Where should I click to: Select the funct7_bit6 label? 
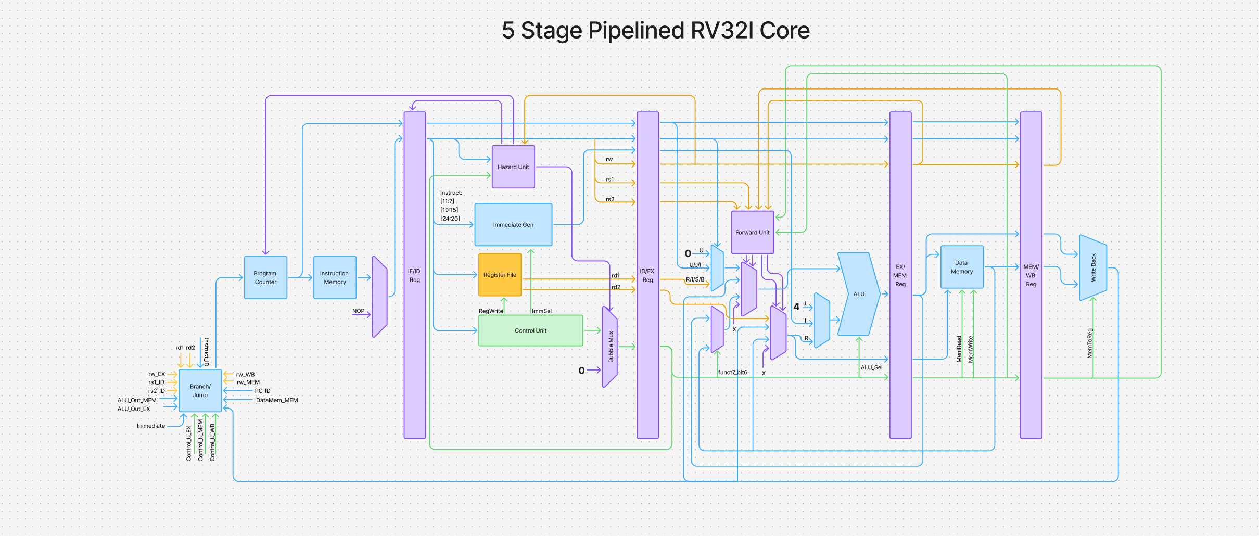(733, 373)
